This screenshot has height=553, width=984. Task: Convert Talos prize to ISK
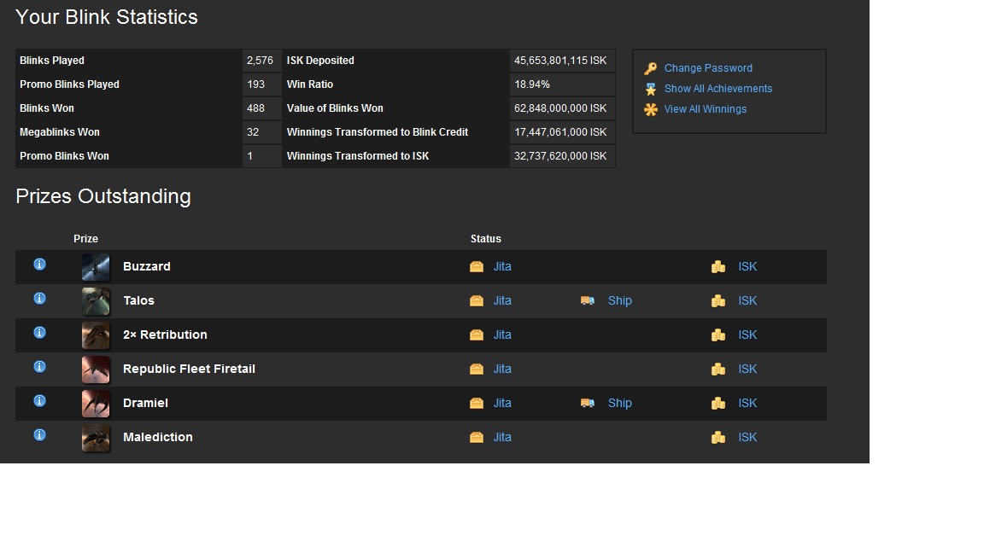click(x=747, y=301)
